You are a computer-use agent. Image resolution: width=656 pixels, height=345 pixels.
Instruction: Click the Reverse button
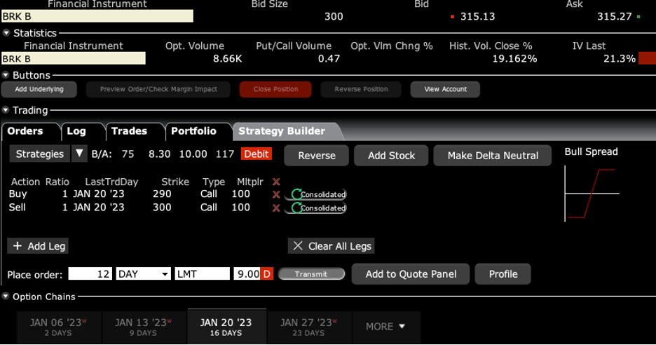(317, 156)
